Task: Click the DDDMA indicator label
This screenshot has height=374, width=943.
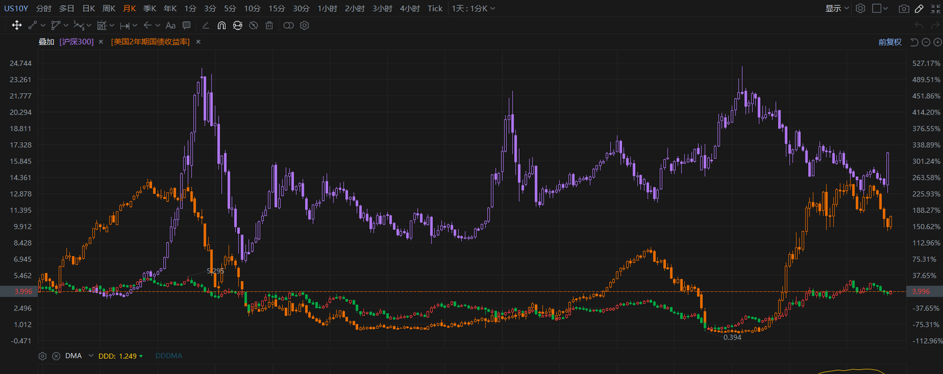Action: coord(169,356)
